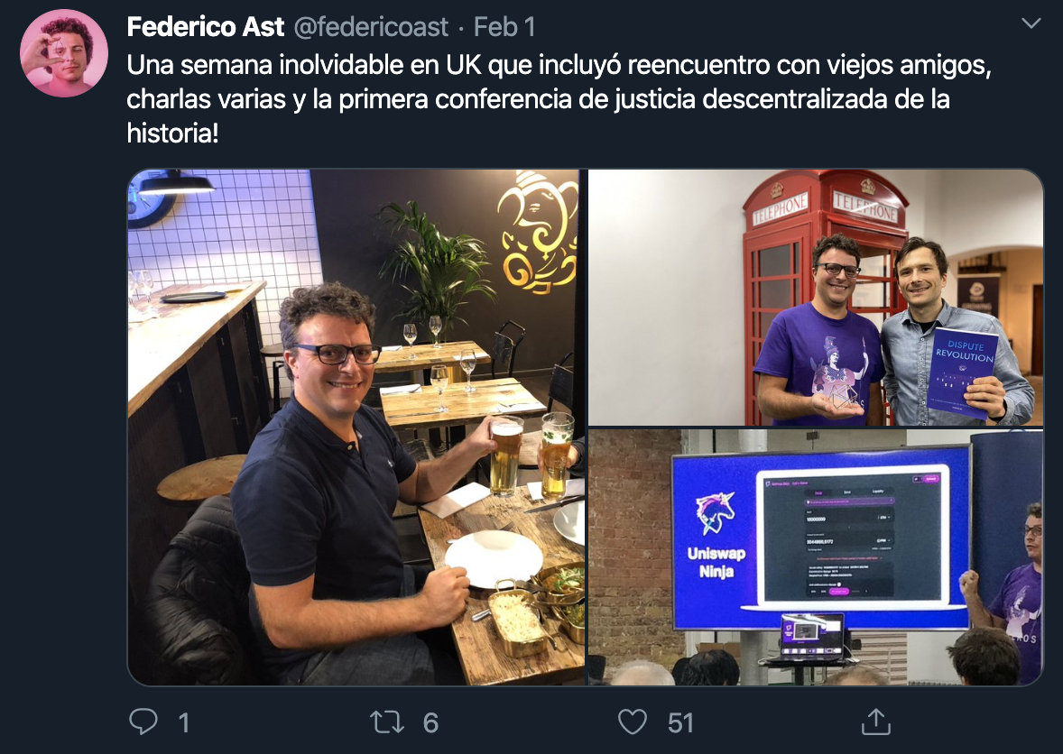
Task: Retweet this post using the retweet icon
Action: pyautogui.click(x=387, y=722)
